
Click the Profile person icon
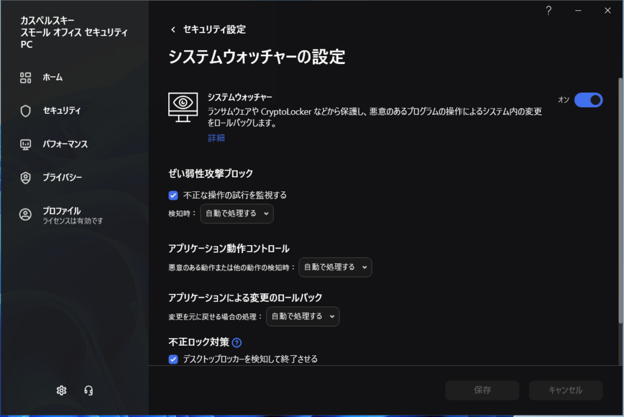[x=26, y=215]
